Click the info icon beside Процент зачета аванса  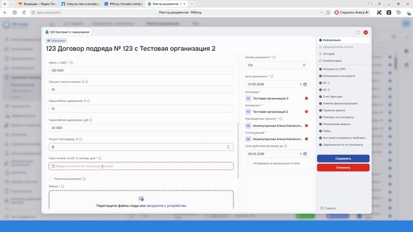point(86,82)
